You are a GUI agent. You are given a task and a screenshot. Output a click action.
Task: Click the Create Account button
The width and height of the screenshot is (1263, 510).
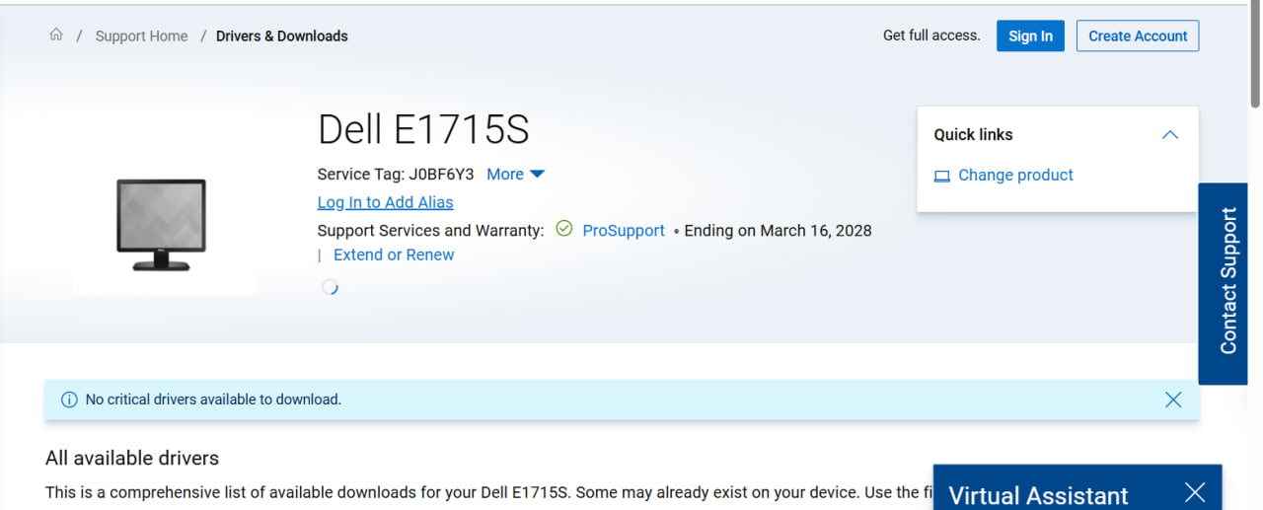[1138, 36]
